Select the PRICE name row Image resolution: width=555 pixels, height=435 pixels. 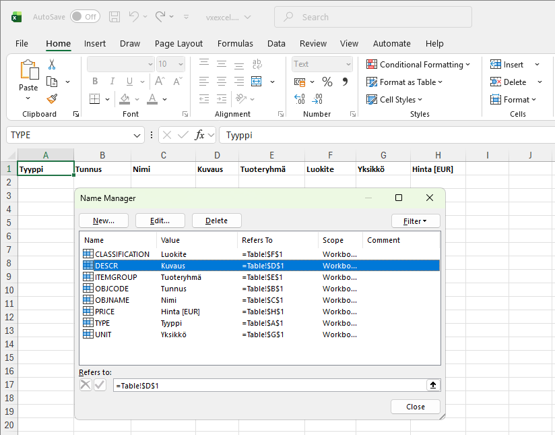[261, 312]
